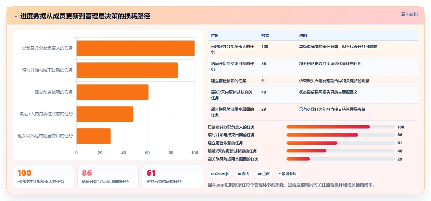Image resolution: width=431 pixels, height=201 pixels.
Task: Click progress list label 最近7天内更新过状态的任务
Action: (x=232, y=151)
